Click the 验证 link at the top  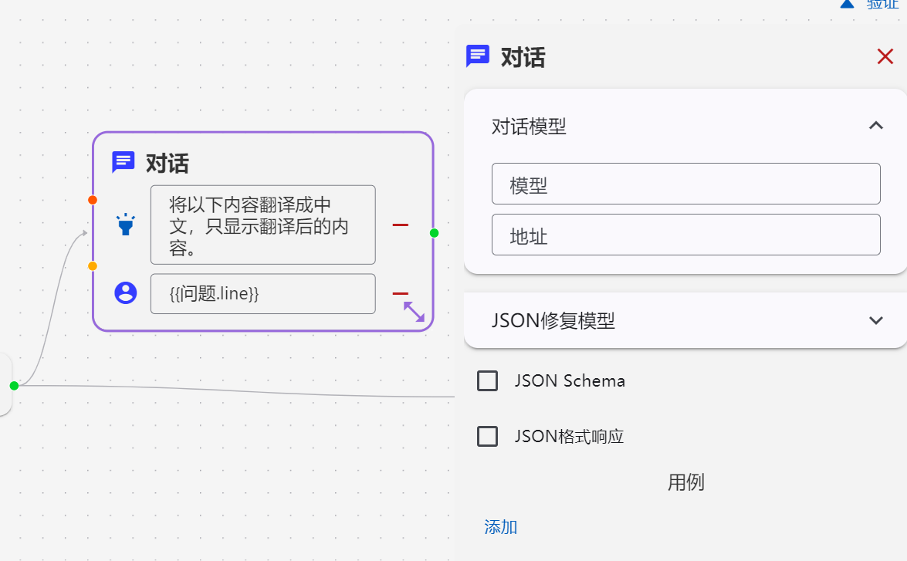click(883, 4)
